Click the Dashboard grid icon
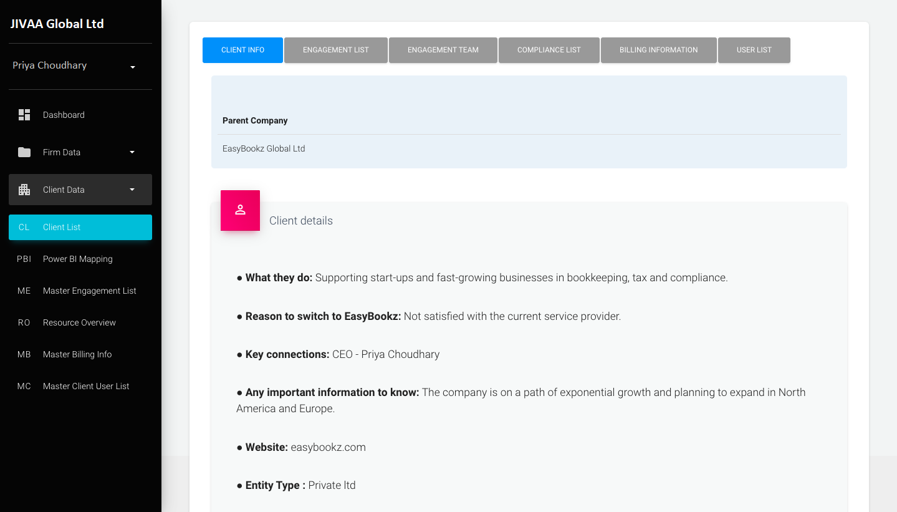897x512 pixels. (x=24, y=115)
